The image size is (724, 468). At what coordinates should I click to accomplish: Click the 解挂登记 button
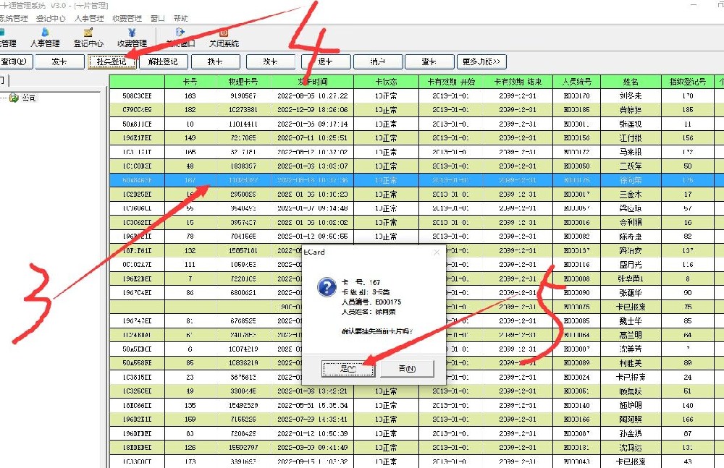pos(163,62)
